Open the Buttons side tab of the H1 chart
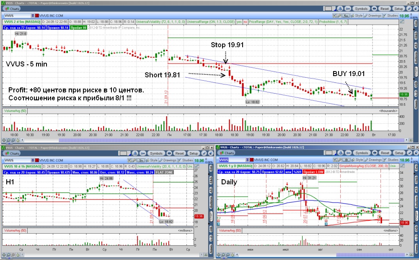The height and width of the screenshot is (260, 419). tap(211, 202)
